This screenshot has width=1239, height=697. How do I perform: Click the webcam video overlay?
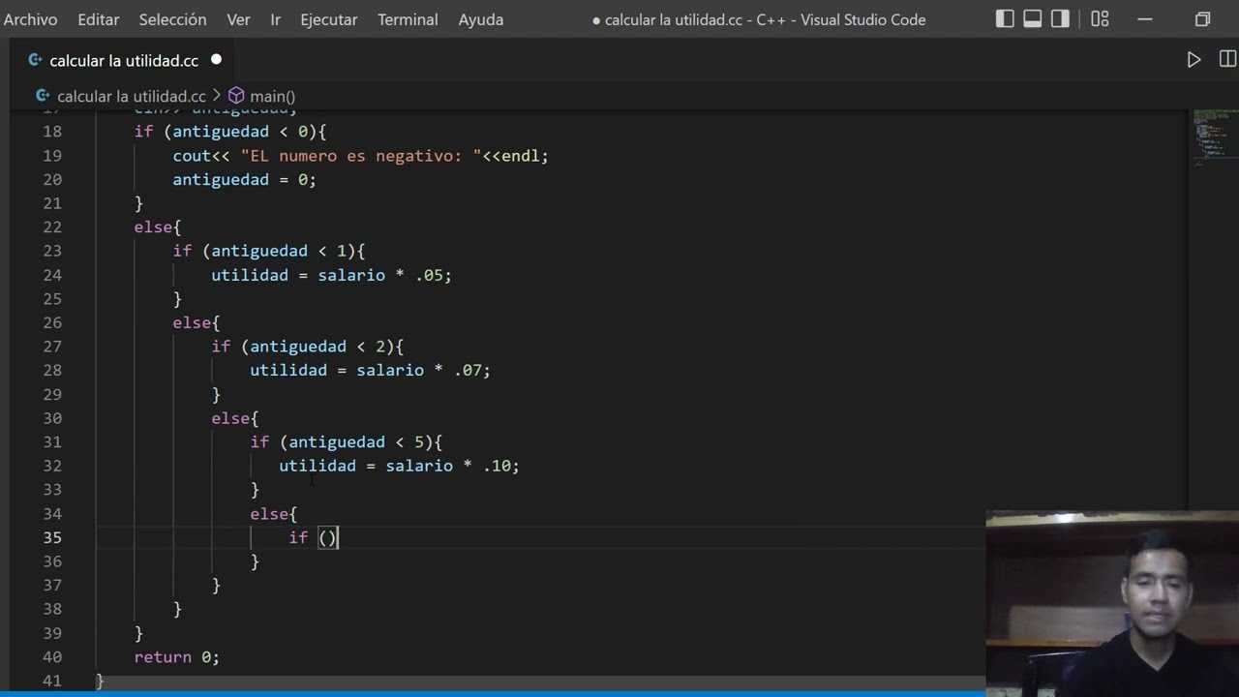coord(1112,604)
